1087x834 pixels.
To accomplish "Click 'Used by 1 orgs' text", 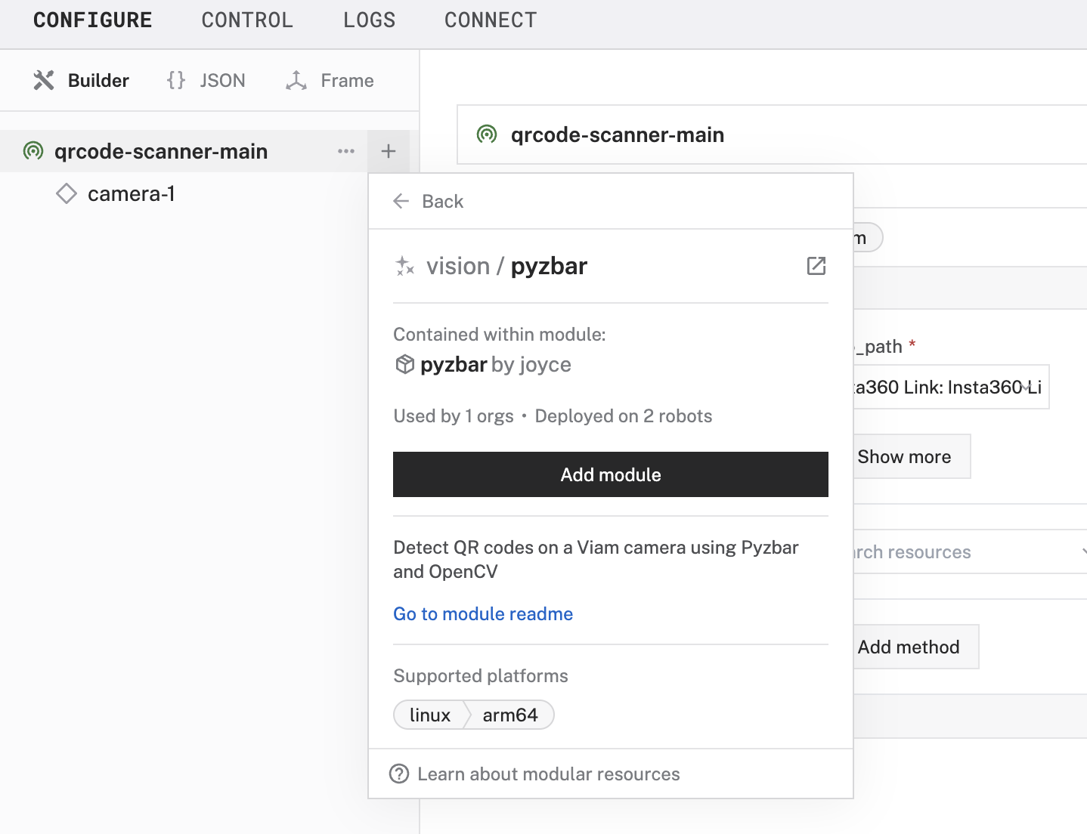I will pyautogui.click(x=454, y=415).
